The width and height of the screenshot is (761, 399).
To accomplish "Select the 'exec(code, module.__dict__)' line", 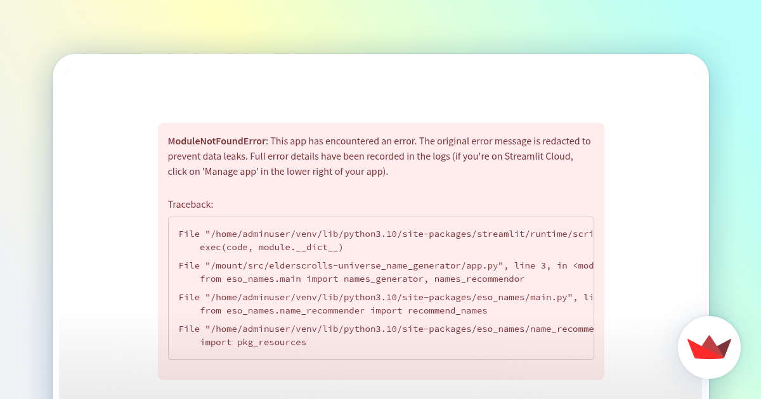I will pos(271,247).
